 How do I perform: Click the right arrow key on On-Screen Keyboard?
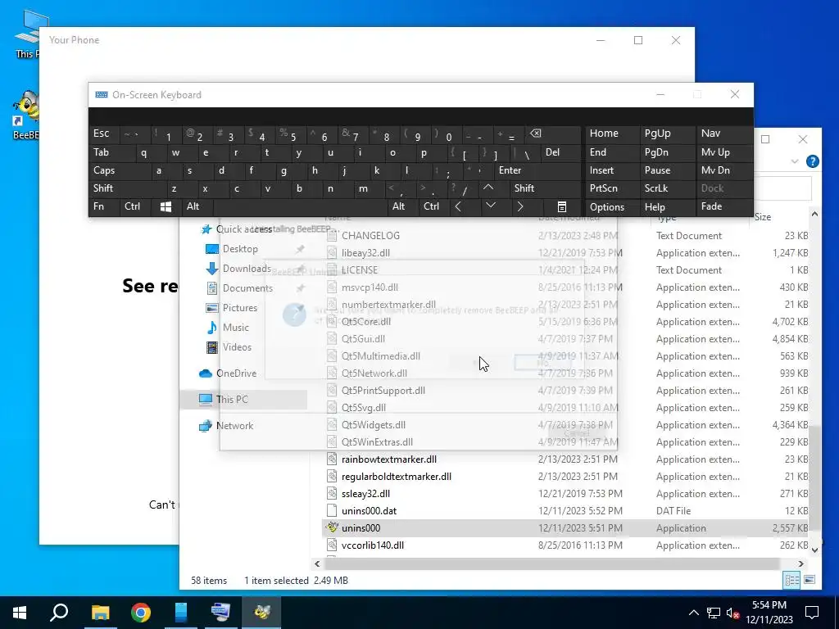coord(519,207)
